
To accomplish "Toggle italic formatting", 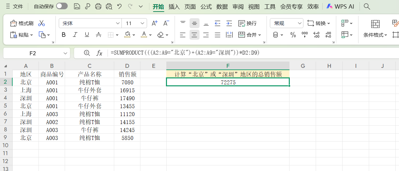I will click(75, 35).
